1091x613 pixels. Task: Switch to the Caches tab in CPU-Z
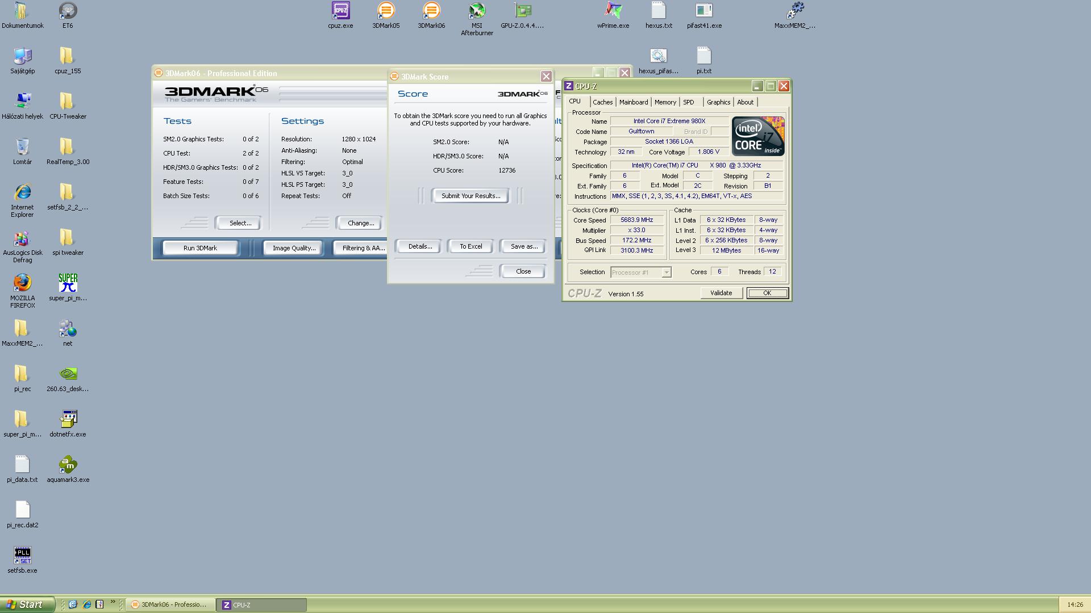click(x=602, y=102)
